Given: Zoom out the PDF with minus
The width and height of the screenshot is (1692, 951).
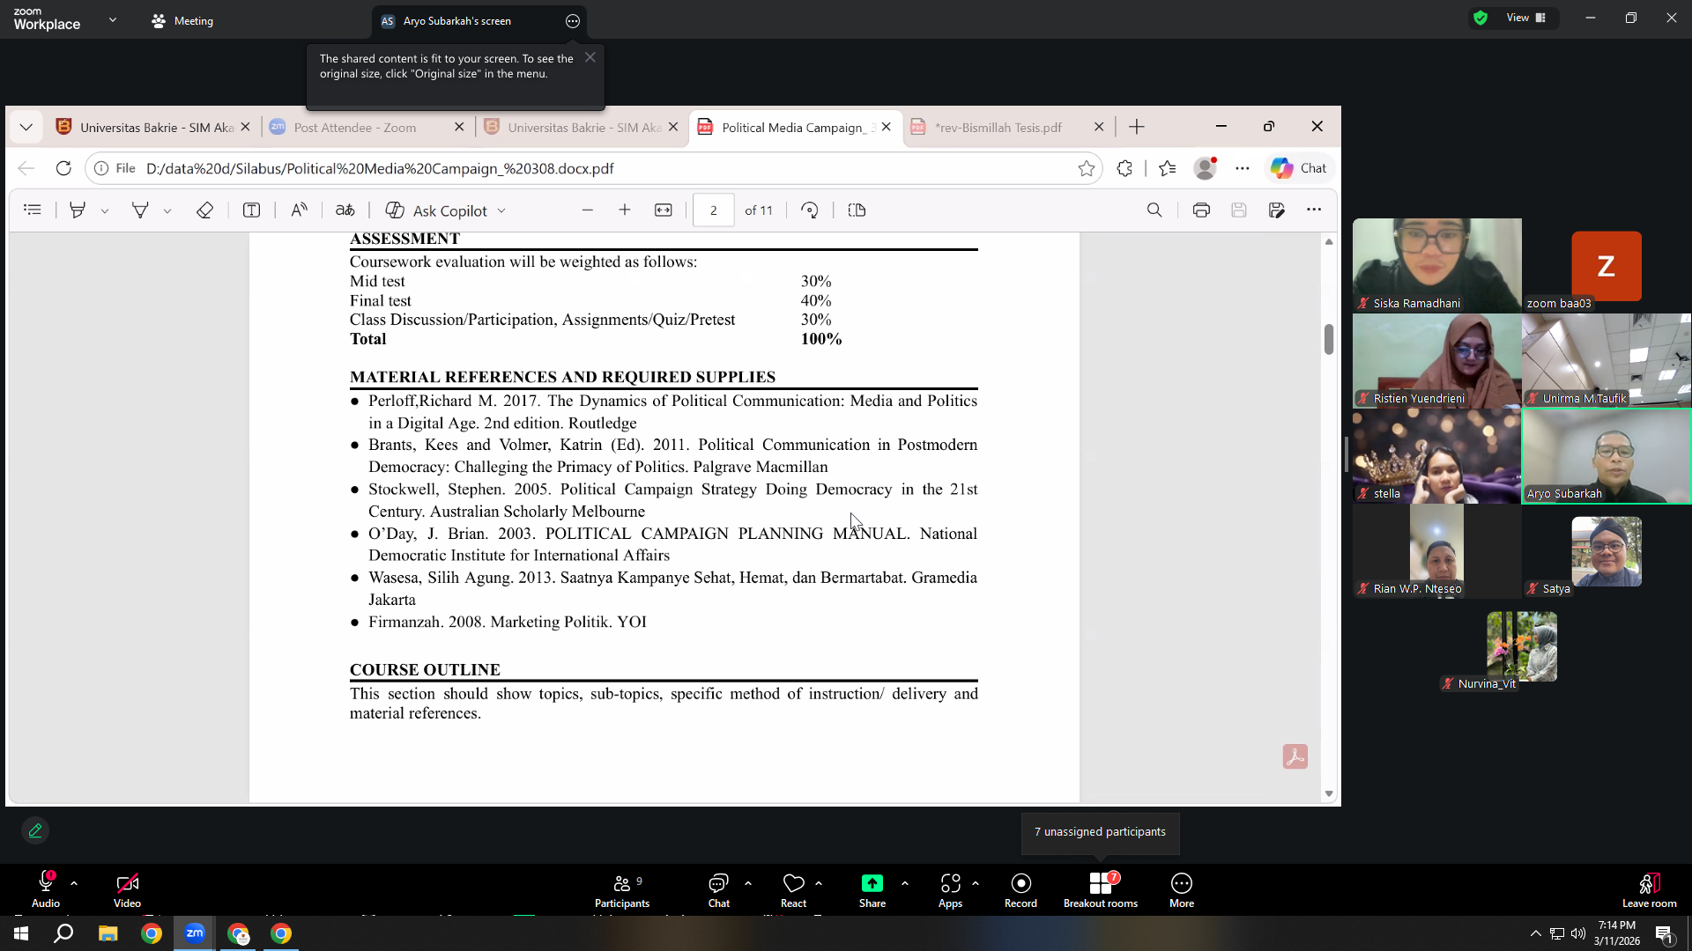Looking at the screenshot, I should tap(588, 210).
